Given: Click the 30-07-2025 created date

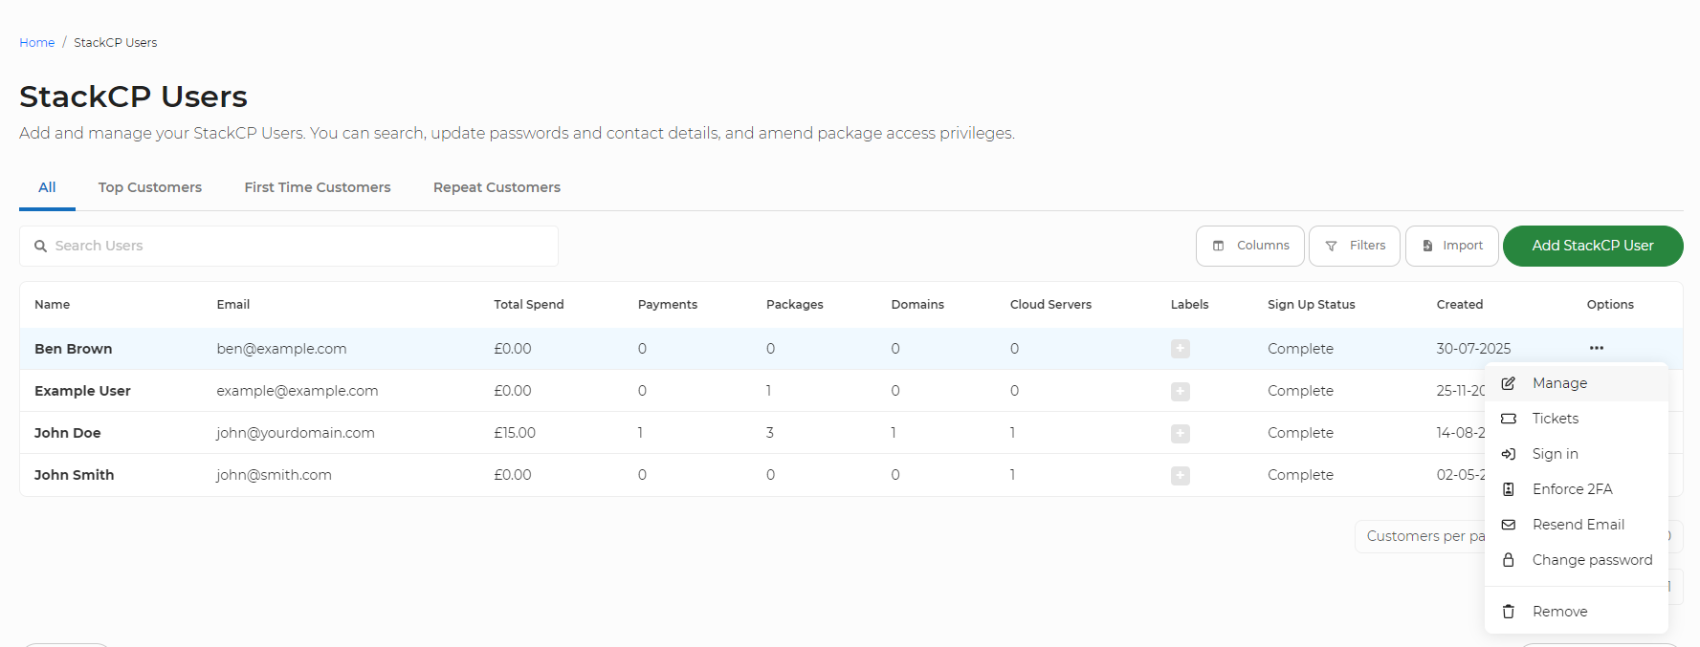Looking at the screenshot, I should point(1473,349).
